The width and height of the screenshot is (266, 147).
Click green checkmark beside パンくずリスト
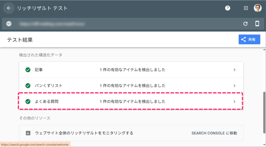point(28,85)
